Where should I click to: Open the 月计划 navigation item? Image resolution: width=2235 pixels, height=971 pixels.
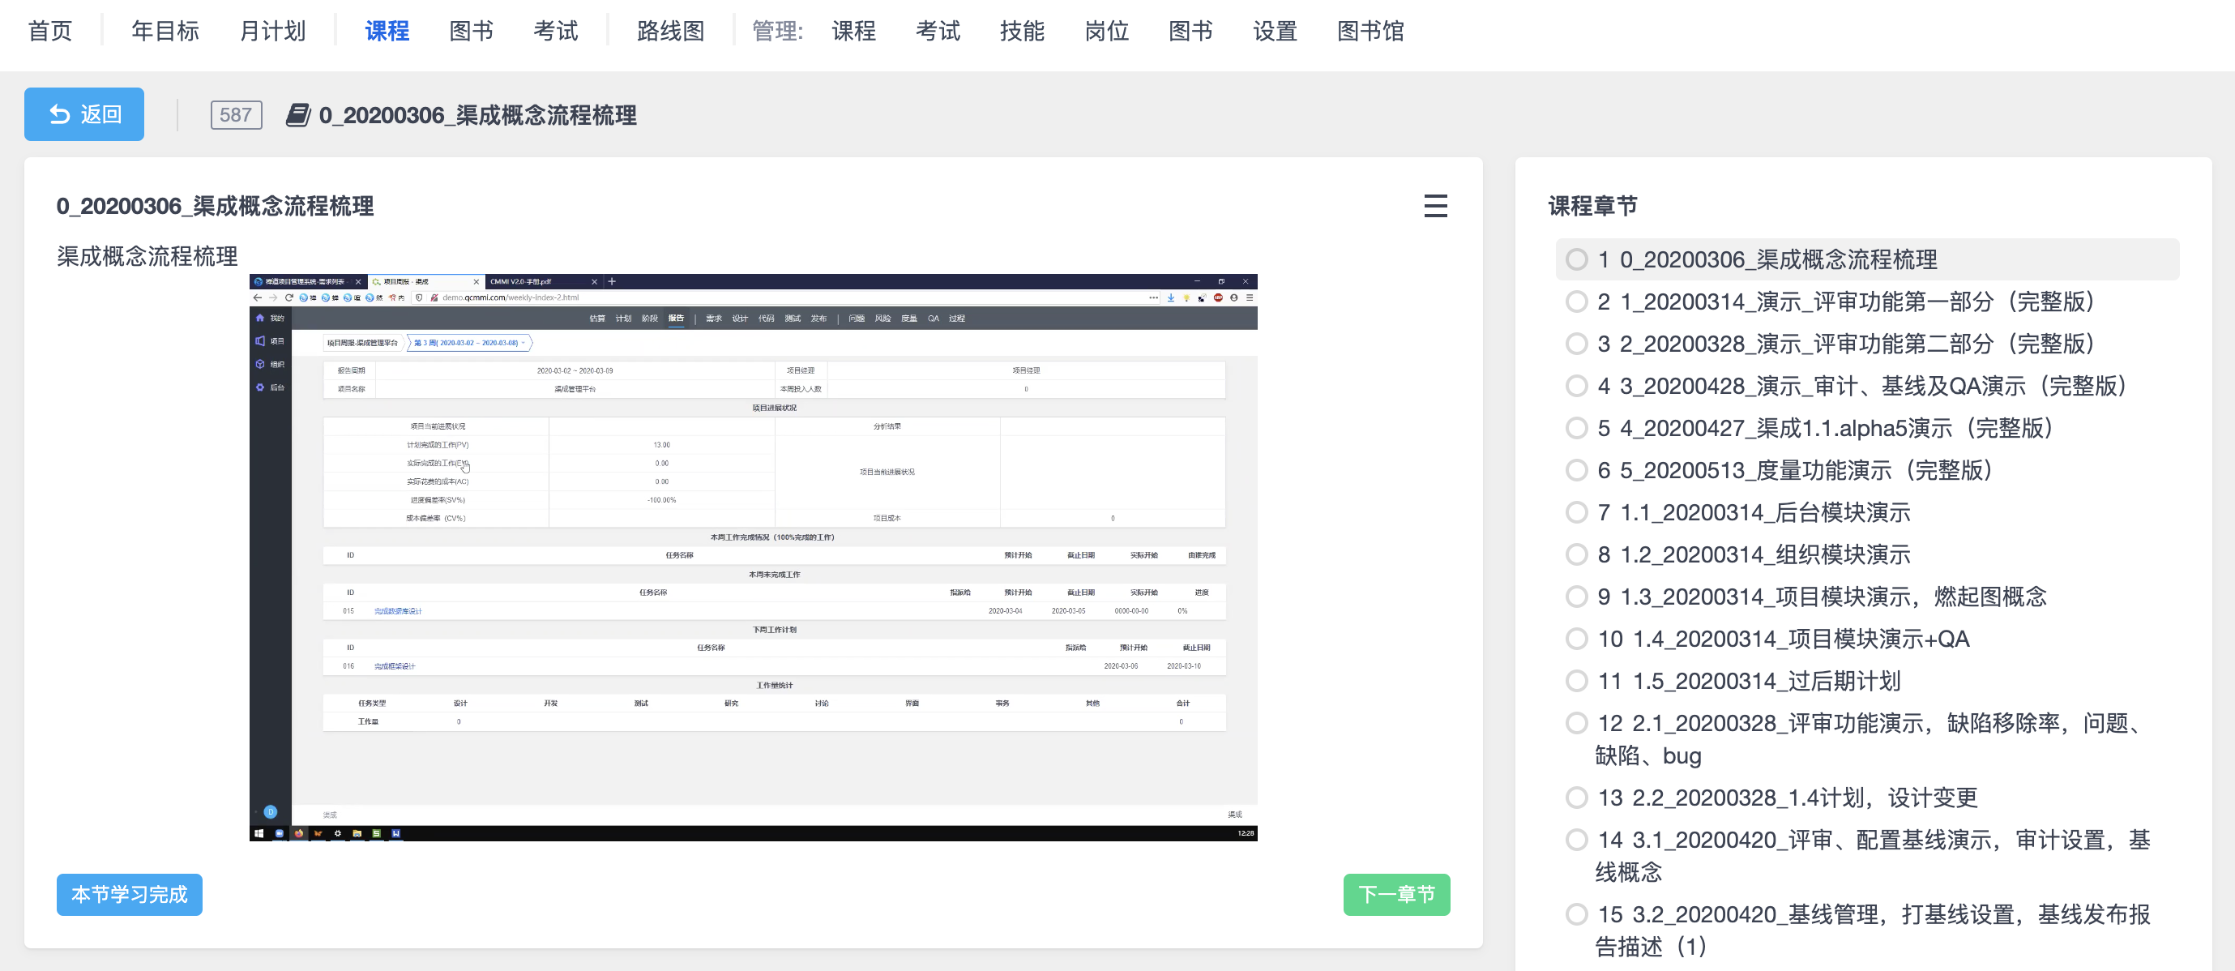click(x=272, y=32)
